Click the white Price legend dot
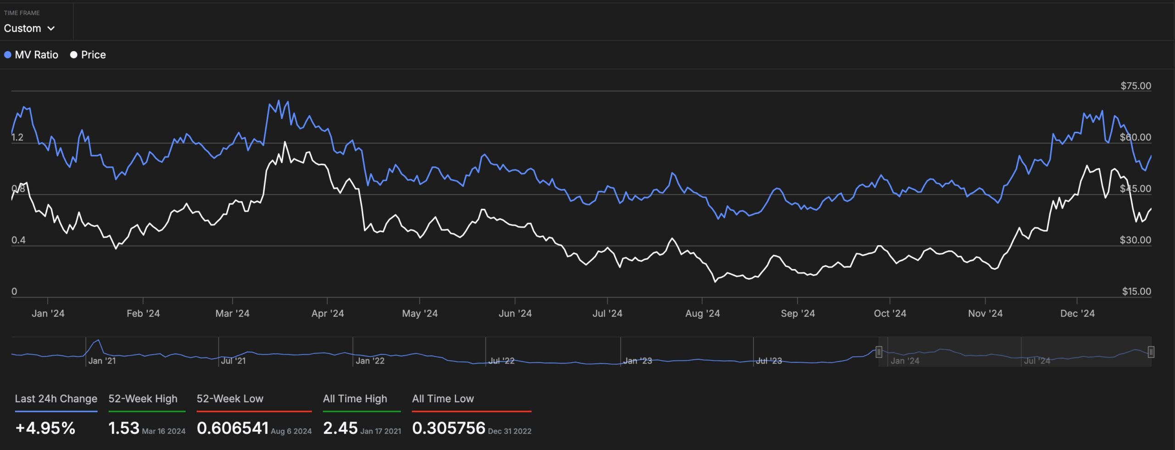This screenshot has height=450, width=1175. [x=73, y=55]
